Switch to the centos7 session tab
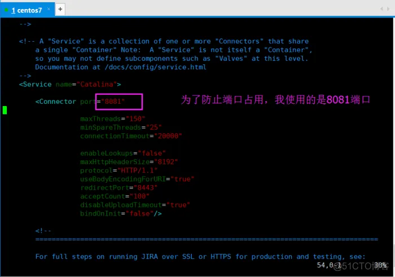The image size is (395, 277). pyautogui.click(x=27, y=10)
